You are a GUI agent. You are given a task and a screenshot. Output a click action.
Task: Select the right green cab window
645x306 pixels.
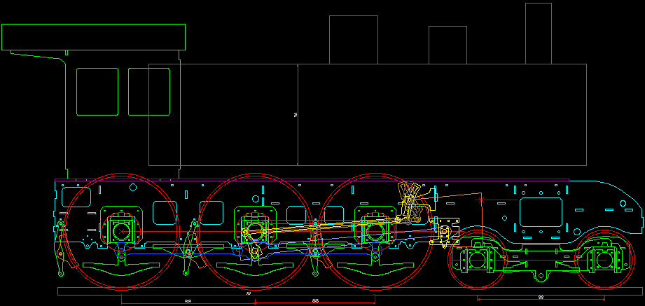(x=149, y=91)
